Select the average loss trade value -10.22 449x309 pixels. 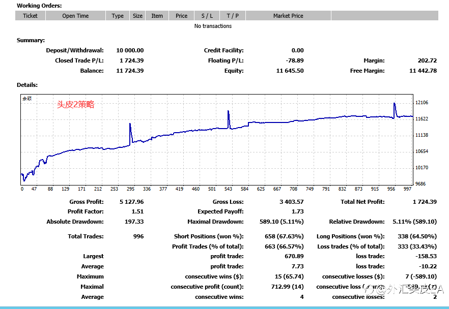point(428,266)
